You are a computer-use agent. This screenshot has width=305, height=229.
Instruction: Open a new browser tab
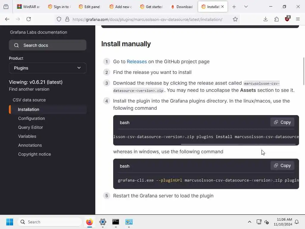[x=234, y=7]
